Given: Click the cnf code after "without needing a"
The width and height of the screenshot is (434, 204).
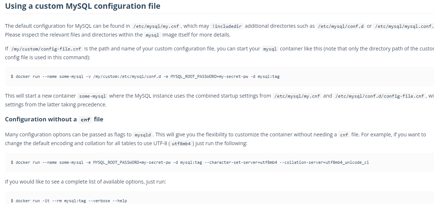Looking at the screenshot, I should 344,135.
